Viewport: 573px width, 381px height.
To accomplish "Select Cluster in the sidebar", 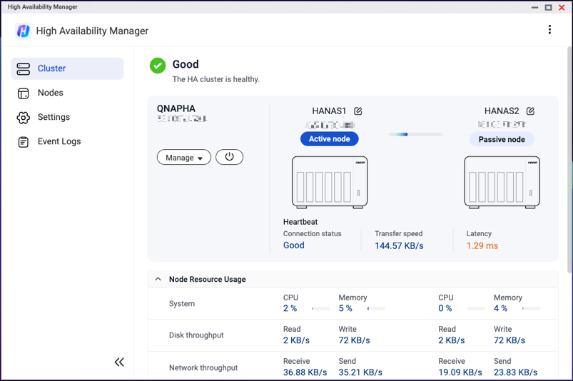I will [x=67, y=68].
